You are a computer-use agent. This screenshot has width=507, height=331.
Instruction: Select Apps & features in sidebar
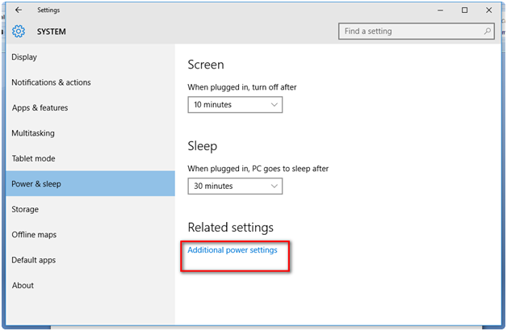tap(40, 108)
